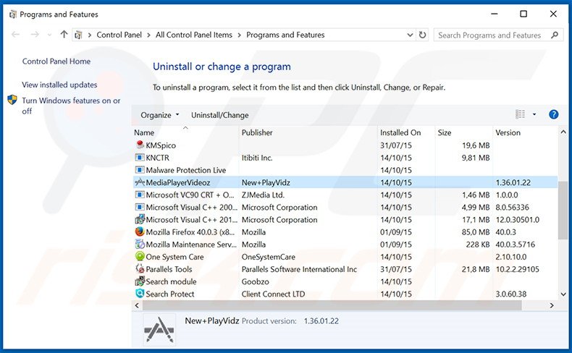Open Turn Windows features on or off
The width and height of the screenshot is (572, 353).
click(71, 106)
